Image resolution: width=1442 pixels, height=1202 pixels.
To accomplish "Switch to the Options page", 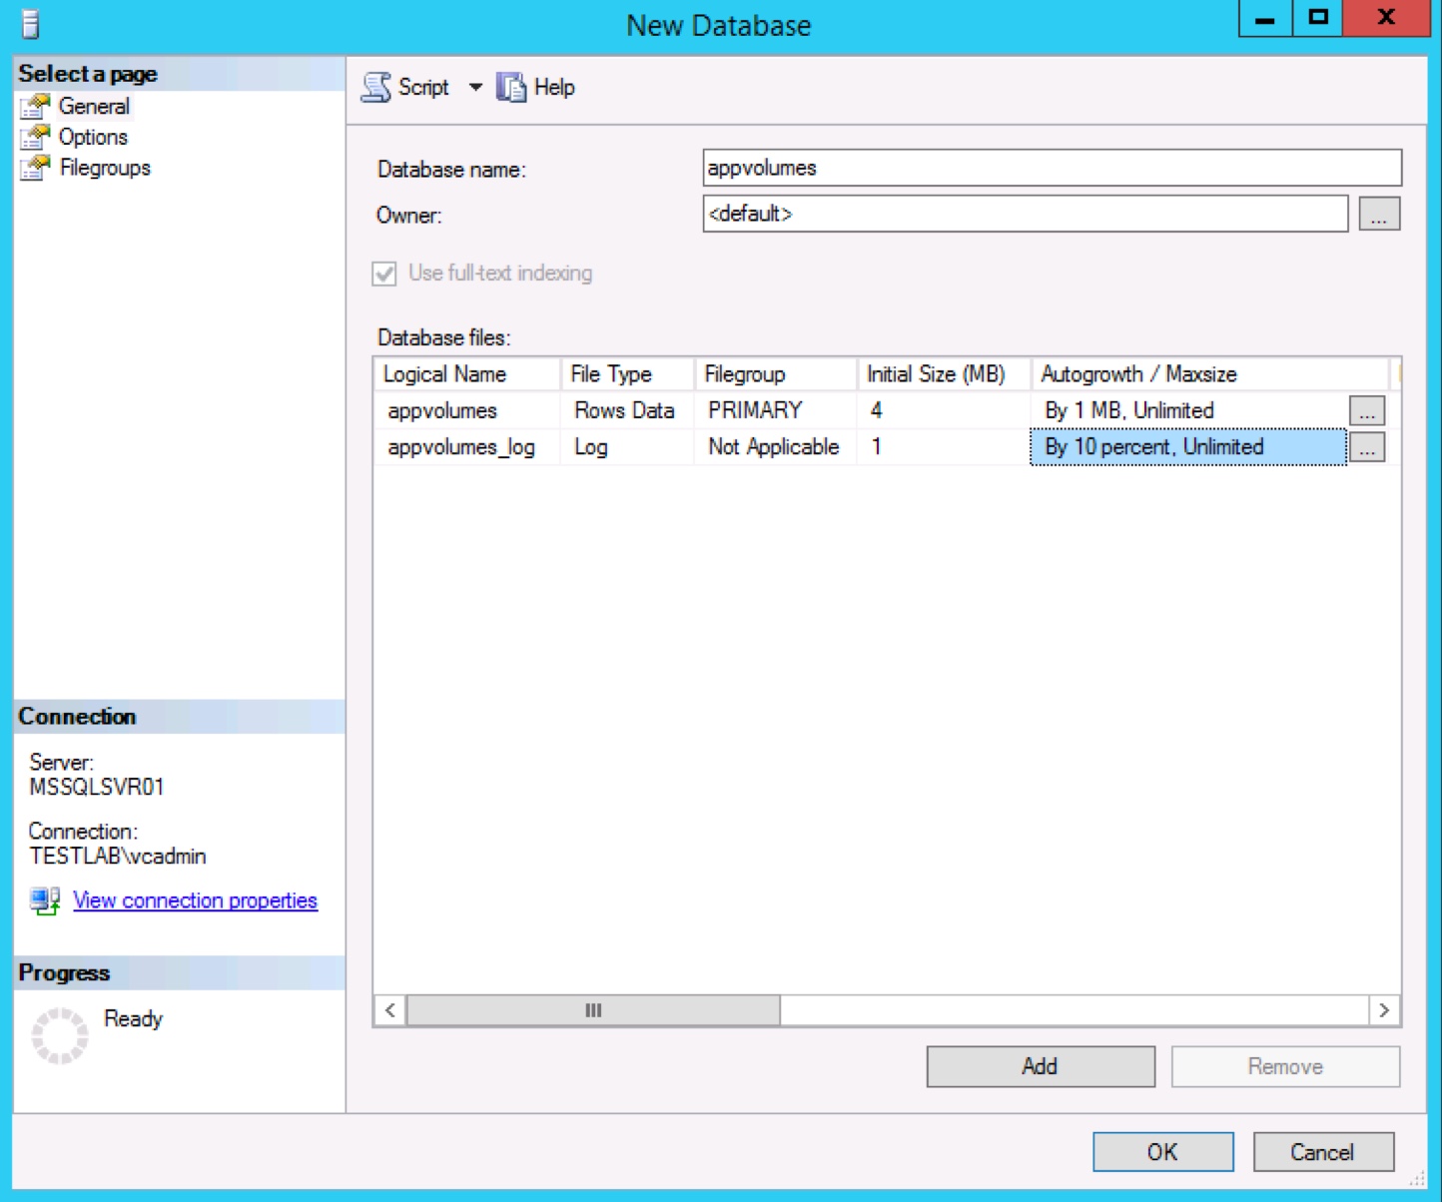I will pos(92,137).
